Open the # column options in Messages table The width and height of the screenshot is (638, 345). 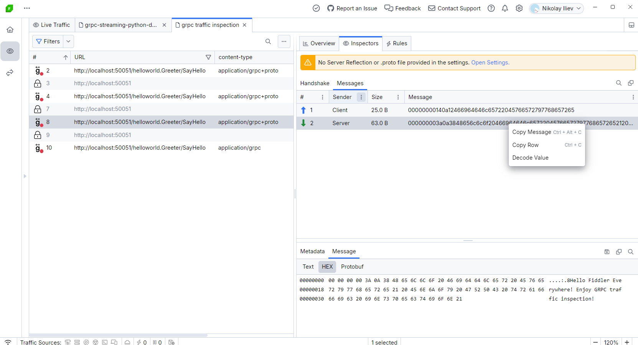tap(322, 97)
